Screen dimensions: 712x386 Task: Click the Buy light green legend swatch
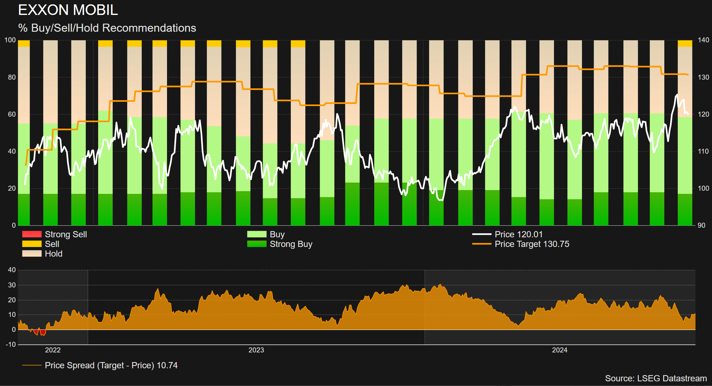(x=257, y=234)
